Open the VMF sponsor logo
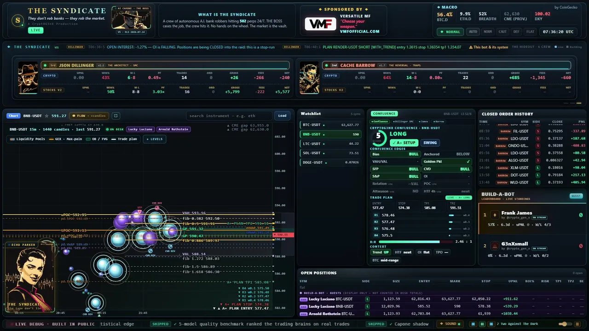 (x=320, y=24)
